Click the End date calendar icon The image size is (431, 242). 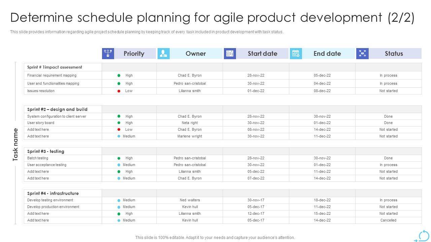tap(296, 54)
